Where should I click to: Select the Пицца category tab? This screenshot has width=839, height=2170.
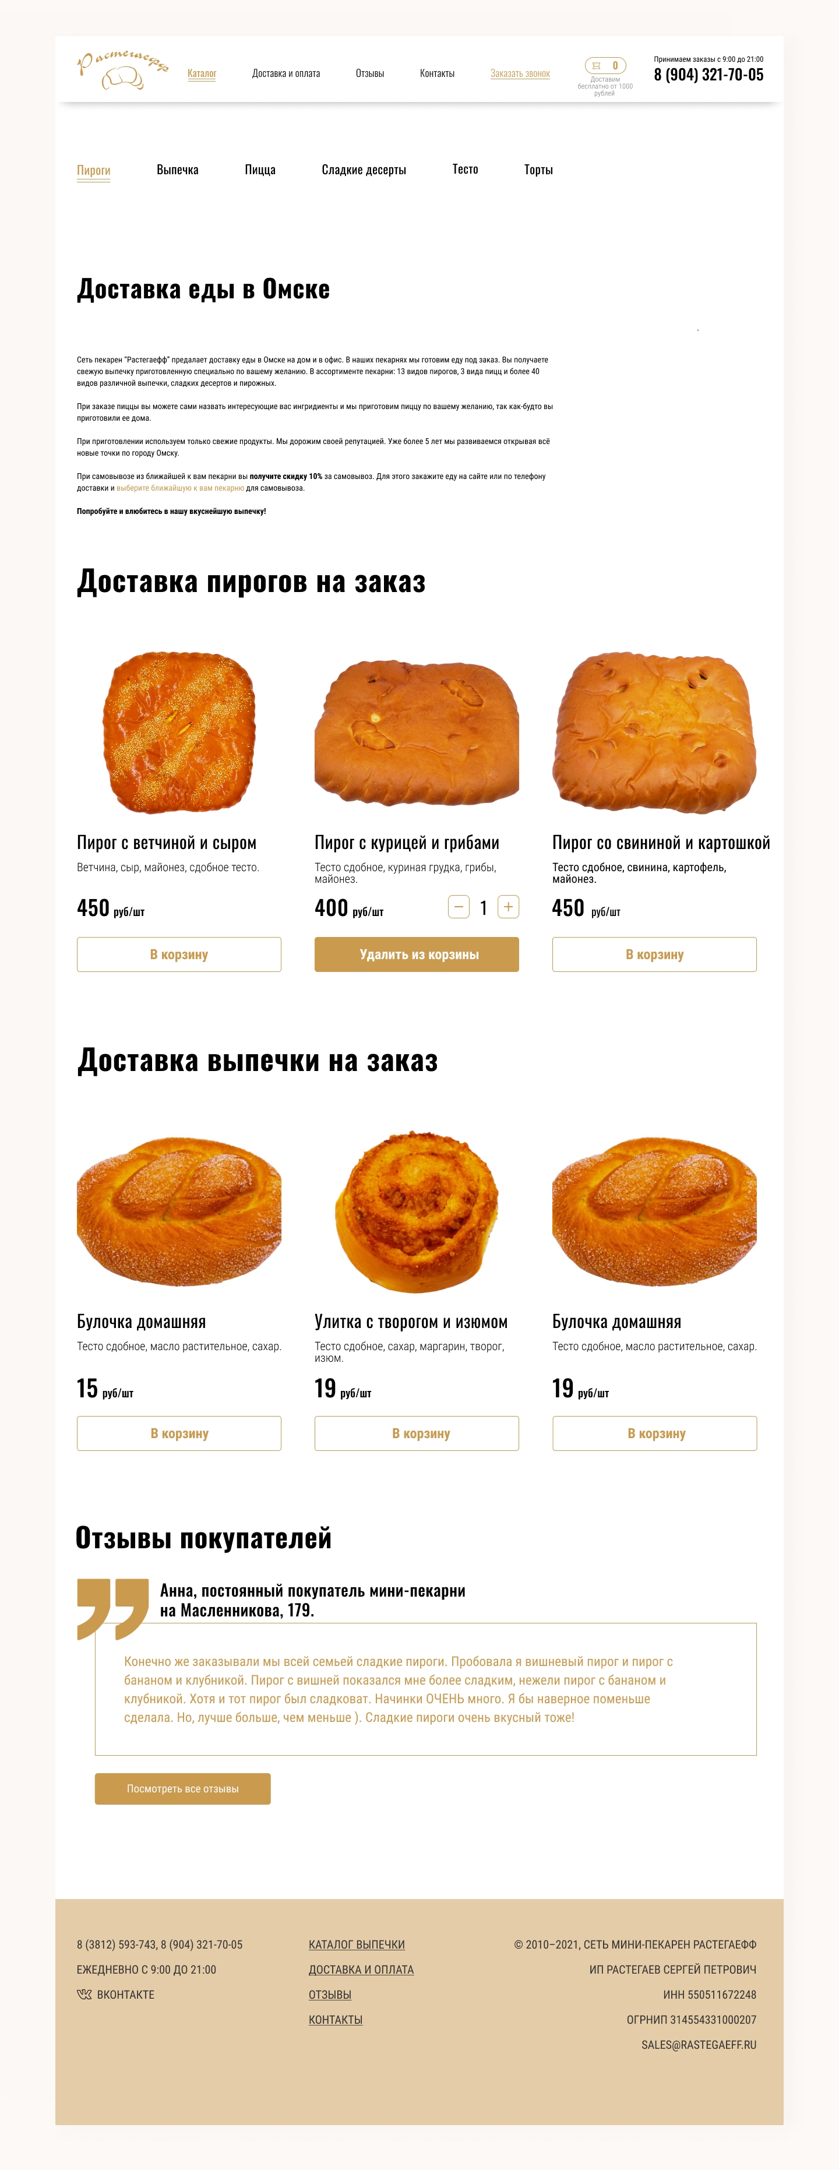260,170
